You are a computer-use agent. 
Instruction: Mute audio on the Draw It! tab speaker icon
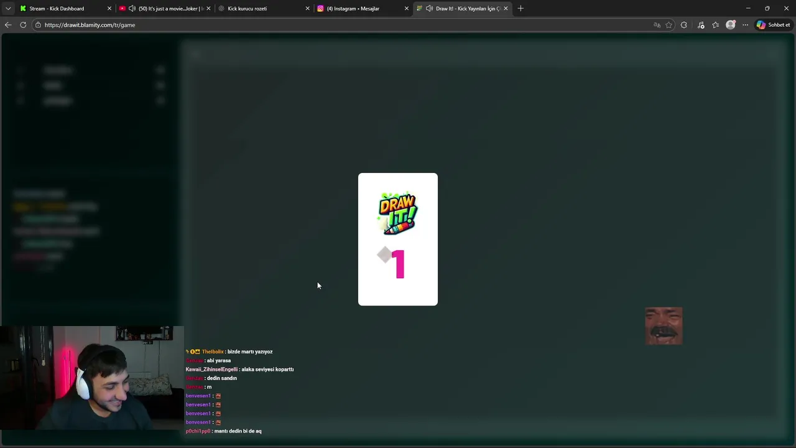(x=429, y=8)
